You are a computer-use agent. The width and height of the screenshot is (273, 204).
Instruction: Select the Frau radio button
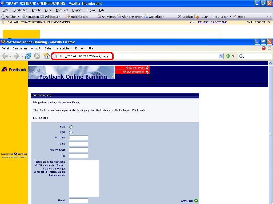(71, 127)
